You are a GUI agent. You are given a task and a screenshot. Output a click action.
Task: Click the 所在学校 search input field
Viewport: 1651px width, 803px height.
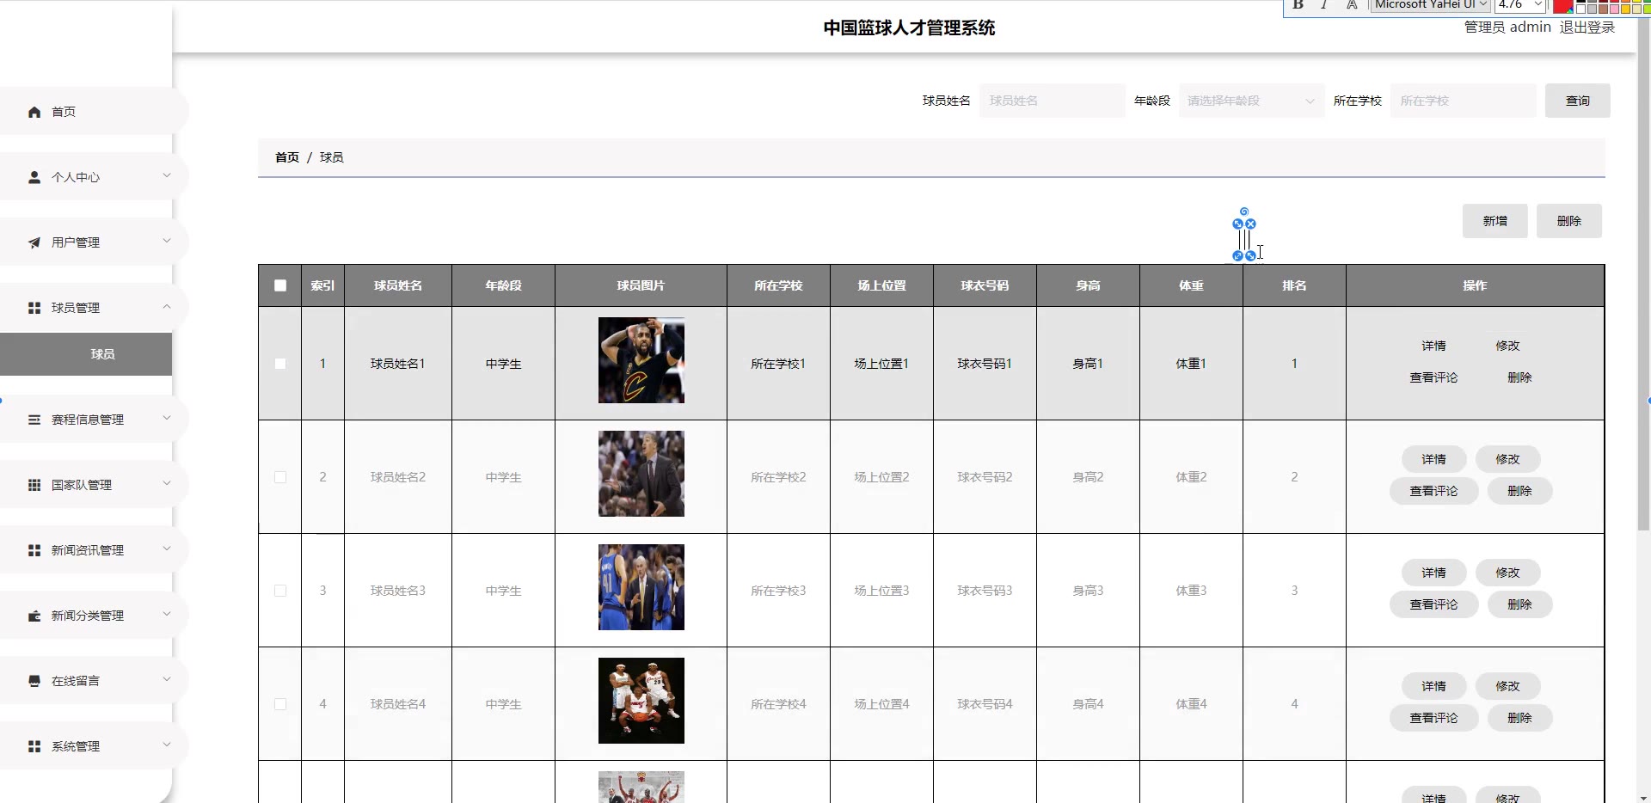(x=1463, y=101)
